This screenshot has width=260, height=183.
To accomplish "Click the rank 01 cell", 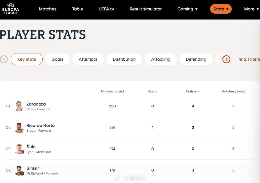I will (x=8, y=106).
